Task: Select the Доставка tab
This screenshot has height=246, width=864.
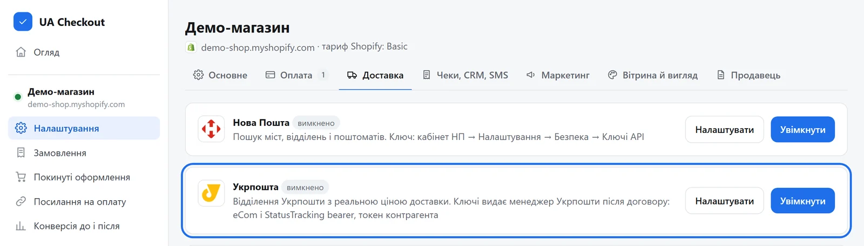Action: click(x=375, y=75)
